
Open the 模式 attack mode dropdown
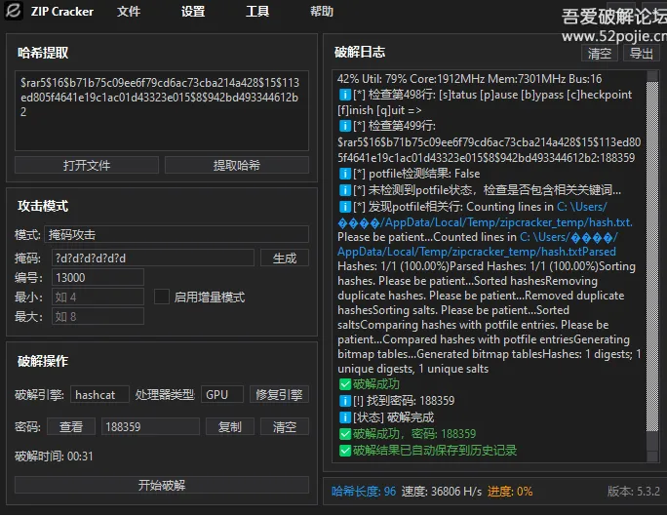[x=177, y=234]
